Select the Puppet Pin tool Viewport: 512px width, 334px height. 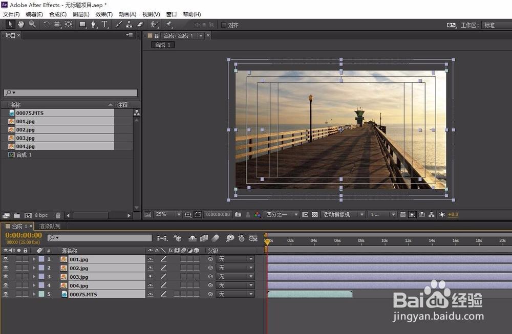point(169,25)
